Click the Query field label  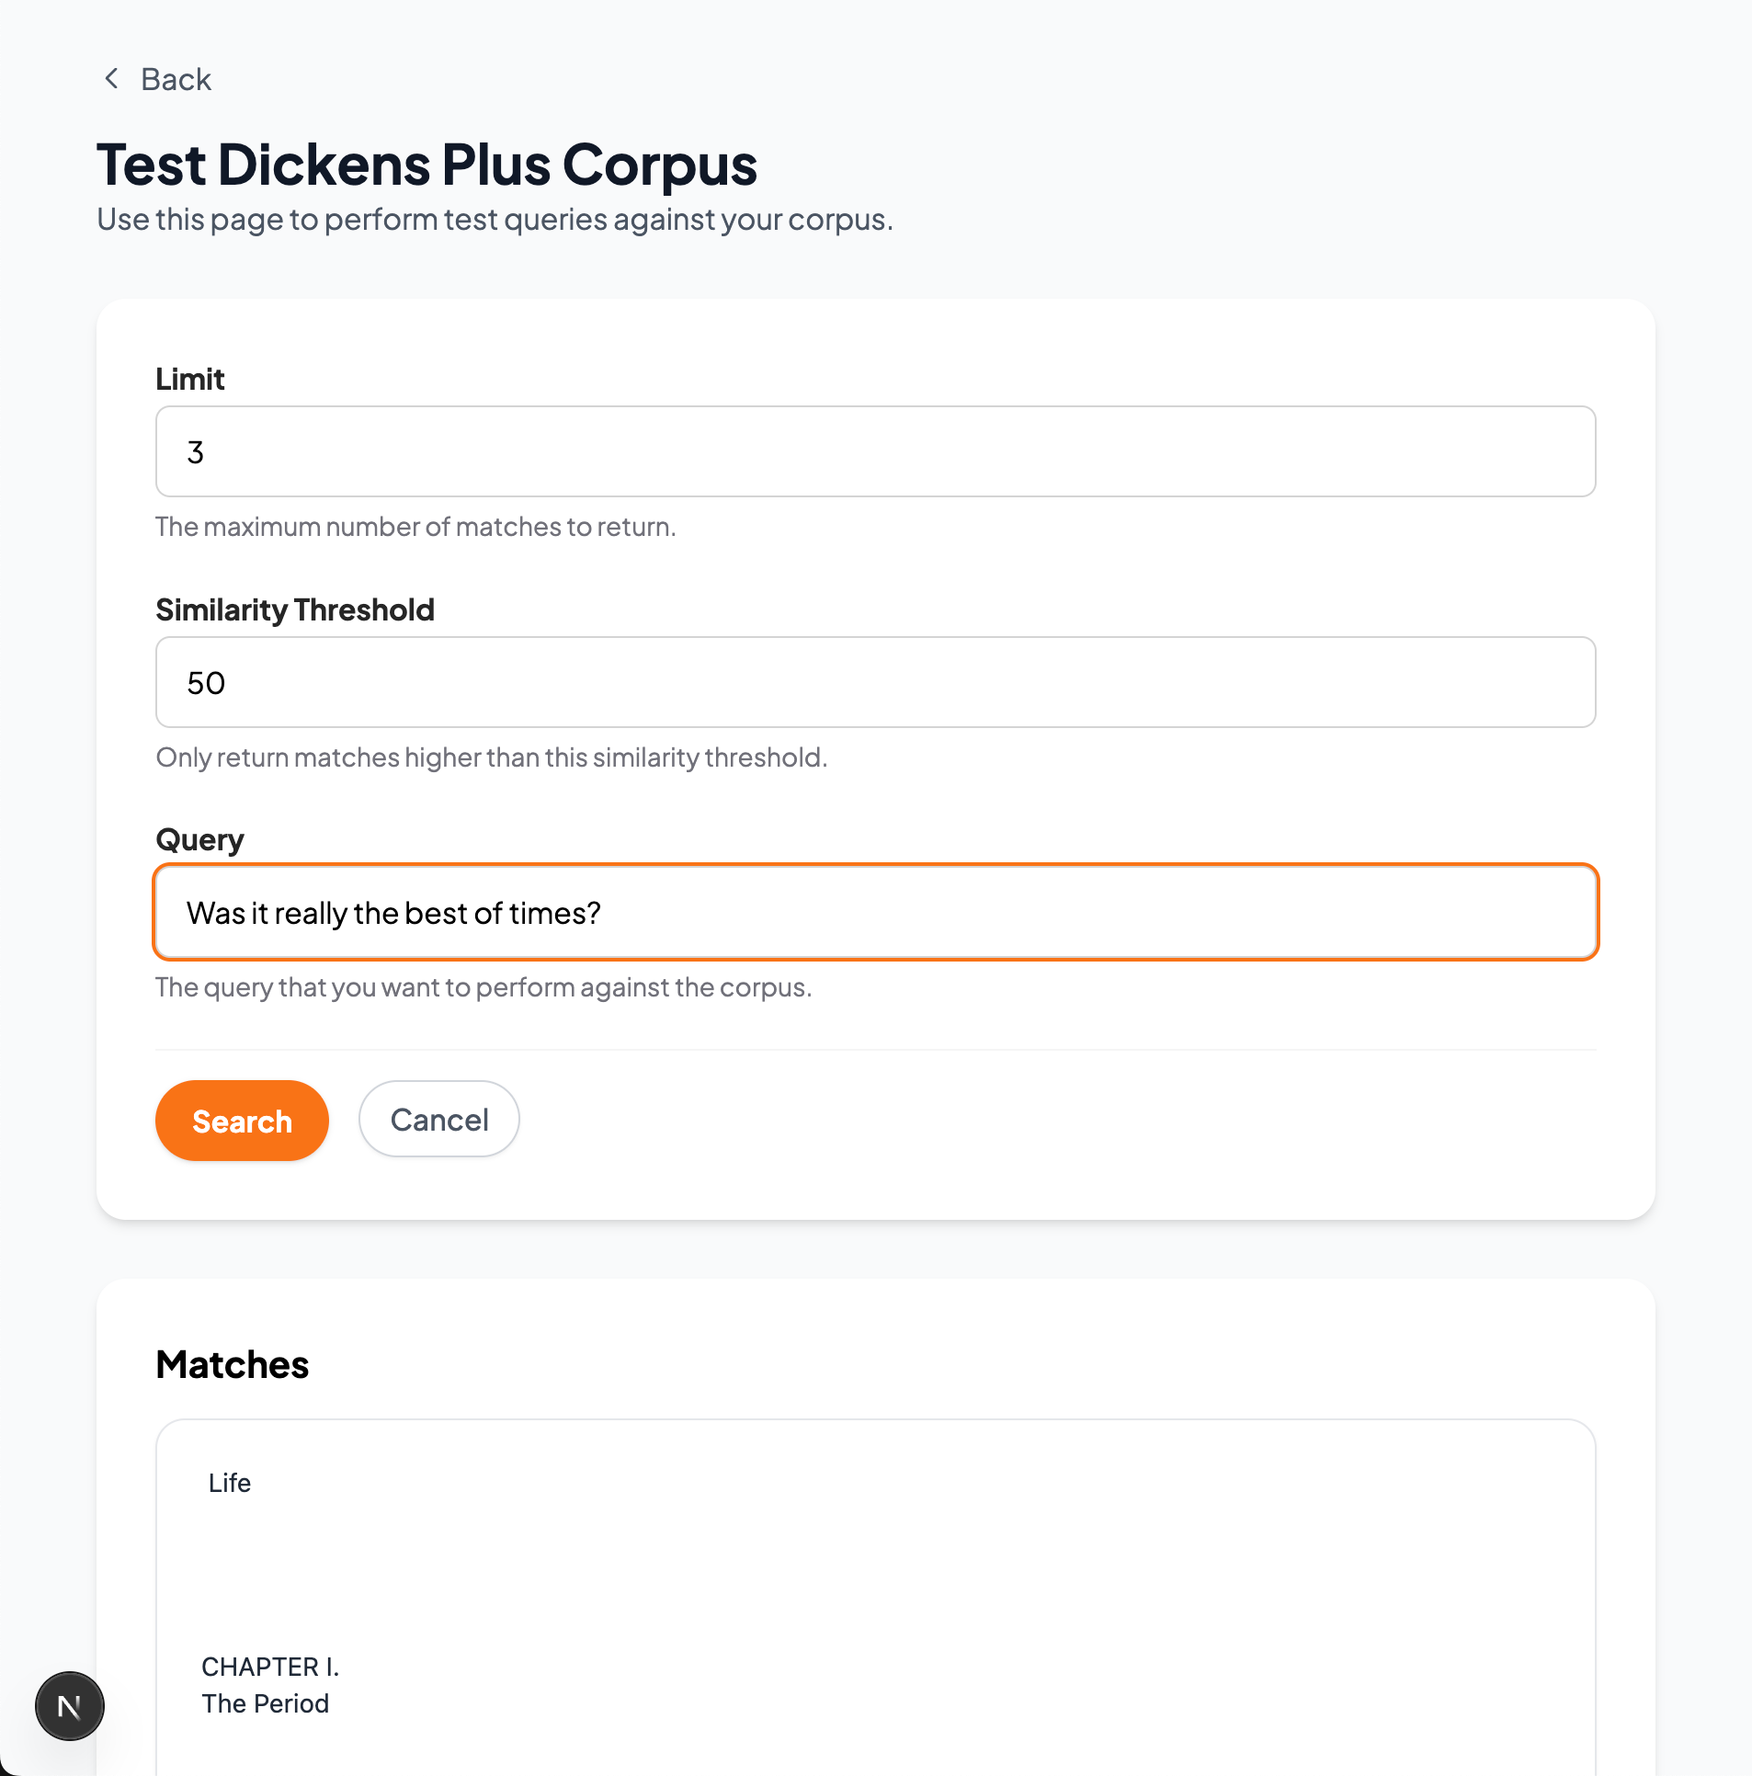(199, 840)
